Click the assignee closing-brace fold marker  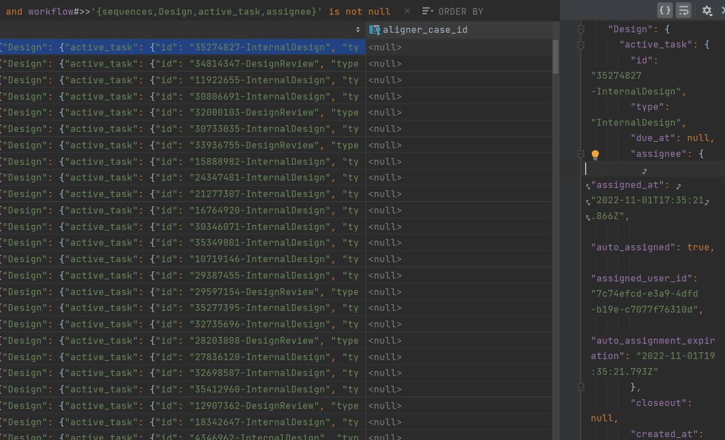[581, 387]
